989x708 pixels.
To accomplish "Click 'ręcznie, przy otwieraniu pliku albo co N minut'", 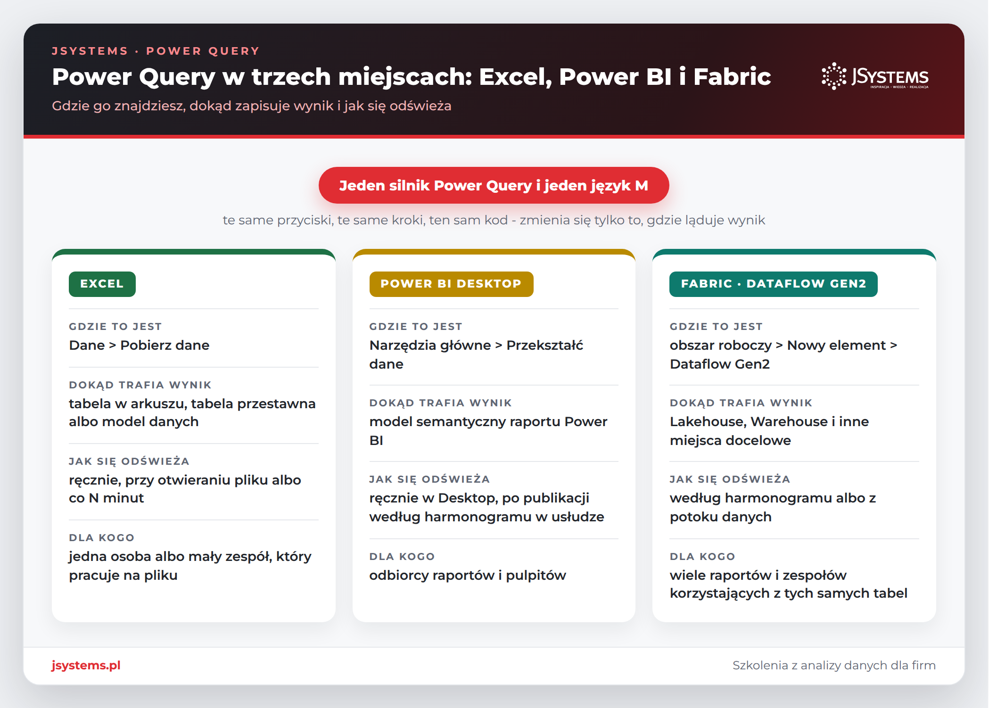I will click(x=185, y=489).
